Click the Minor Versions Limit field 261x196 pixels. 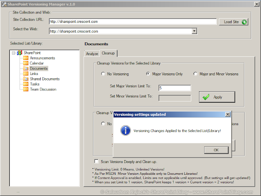click(175, 98)
